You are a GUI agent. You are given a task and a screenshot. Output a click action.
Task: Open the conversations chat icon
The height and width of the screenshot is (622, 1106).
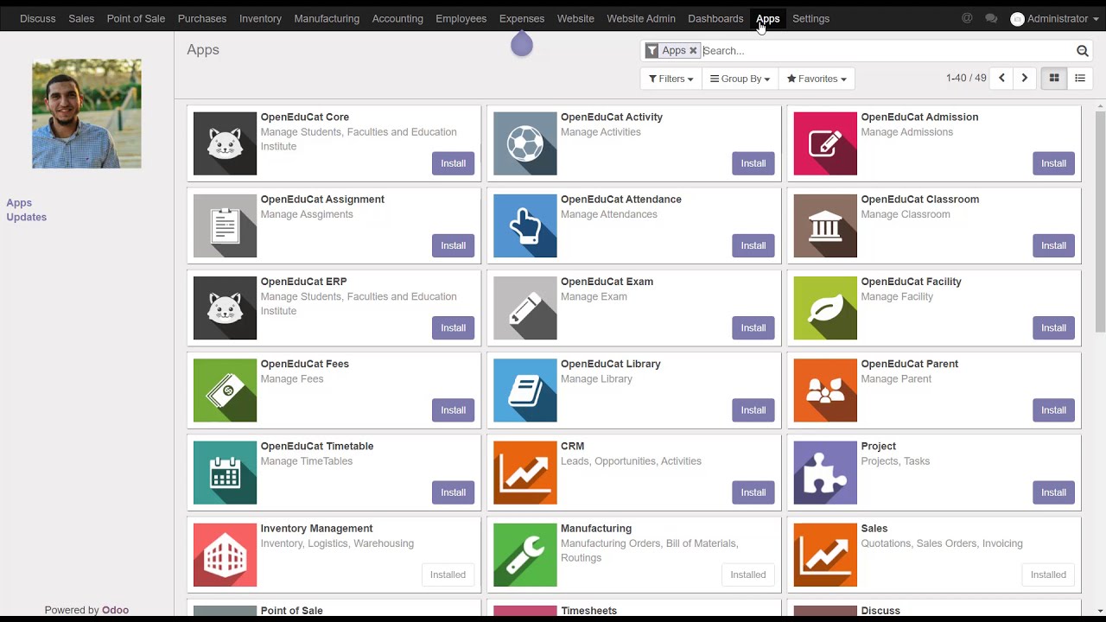(x=991, y=18)
